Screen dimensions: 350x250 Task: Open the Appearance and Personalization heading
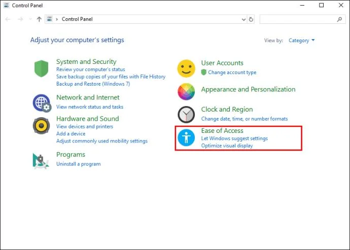[x=248, y=89]
